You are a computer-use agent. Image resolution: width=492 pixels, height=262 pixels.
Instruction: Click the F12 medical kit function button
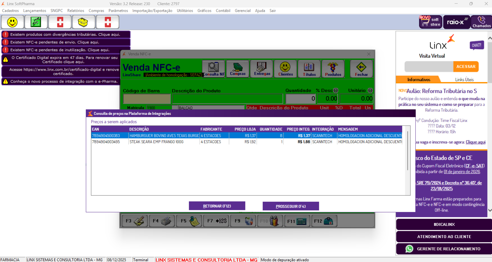(x=324, y=221)
